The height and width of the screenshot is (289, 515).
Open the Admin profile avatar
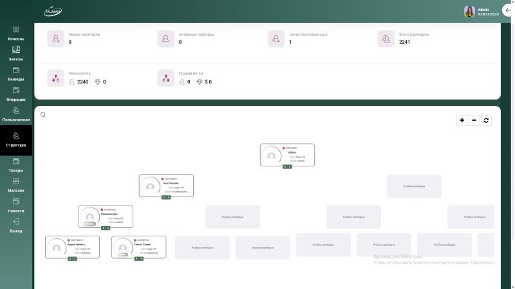point(469,11)
